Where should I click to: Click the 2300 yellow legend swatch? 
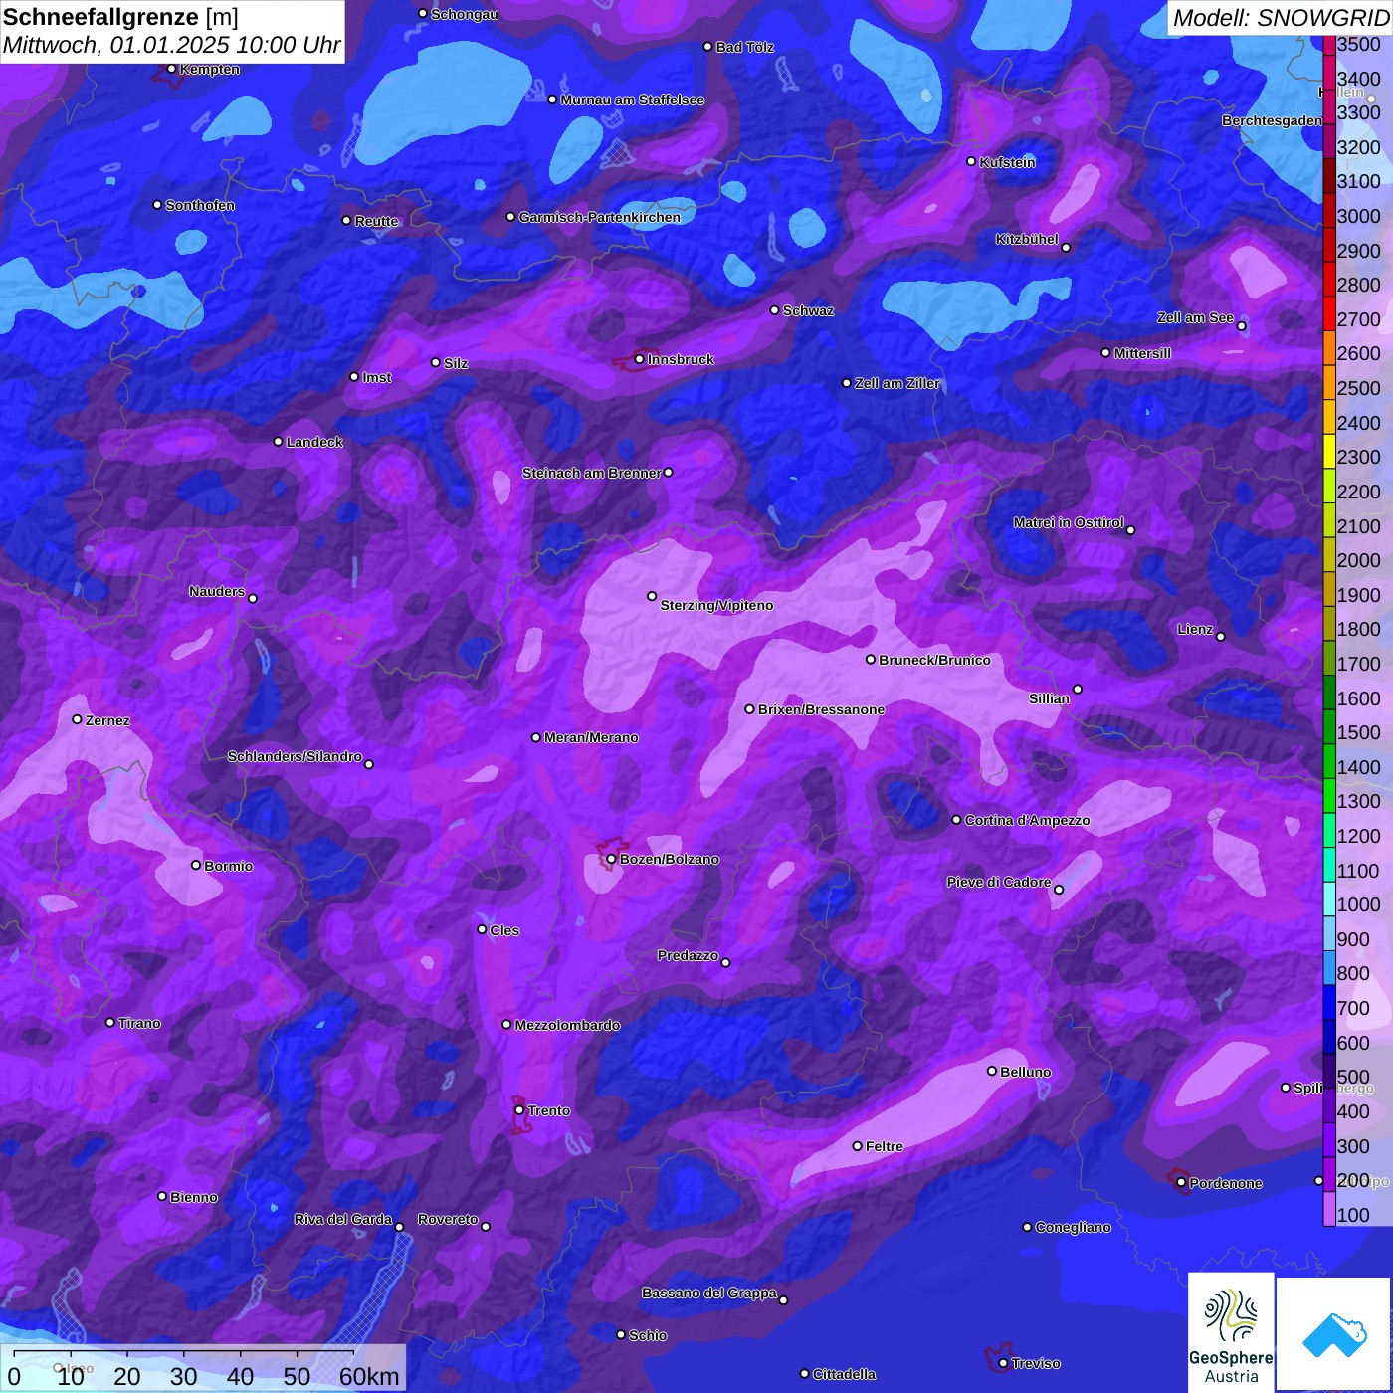click(1329, 452)
